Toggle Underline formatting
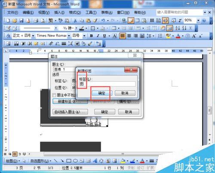 pyautogui.click(x=104, y=36)
